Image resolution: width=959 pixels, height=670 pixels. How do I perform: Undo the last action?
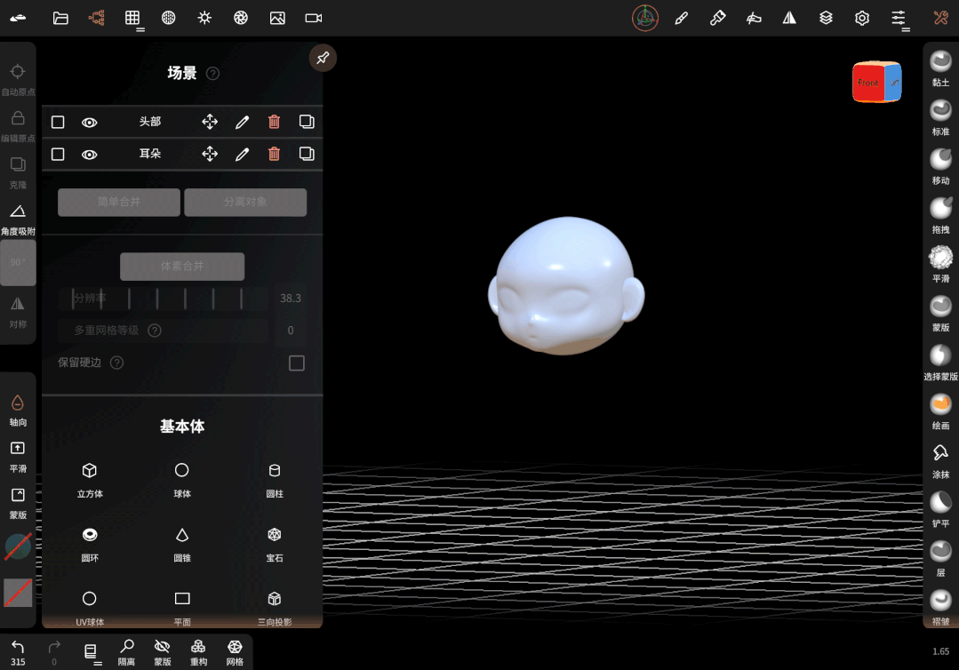[18, 652]
